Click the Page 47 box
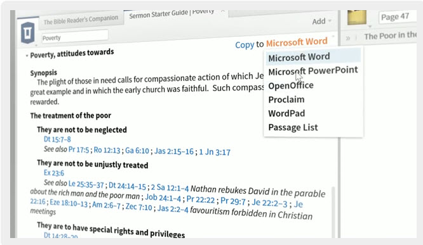 click(398, 16)
